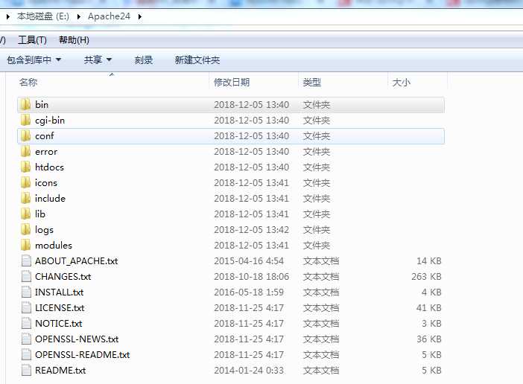Select the include folder icon
The height and width of the screenshot is (384, 523).
click(25, 199)
